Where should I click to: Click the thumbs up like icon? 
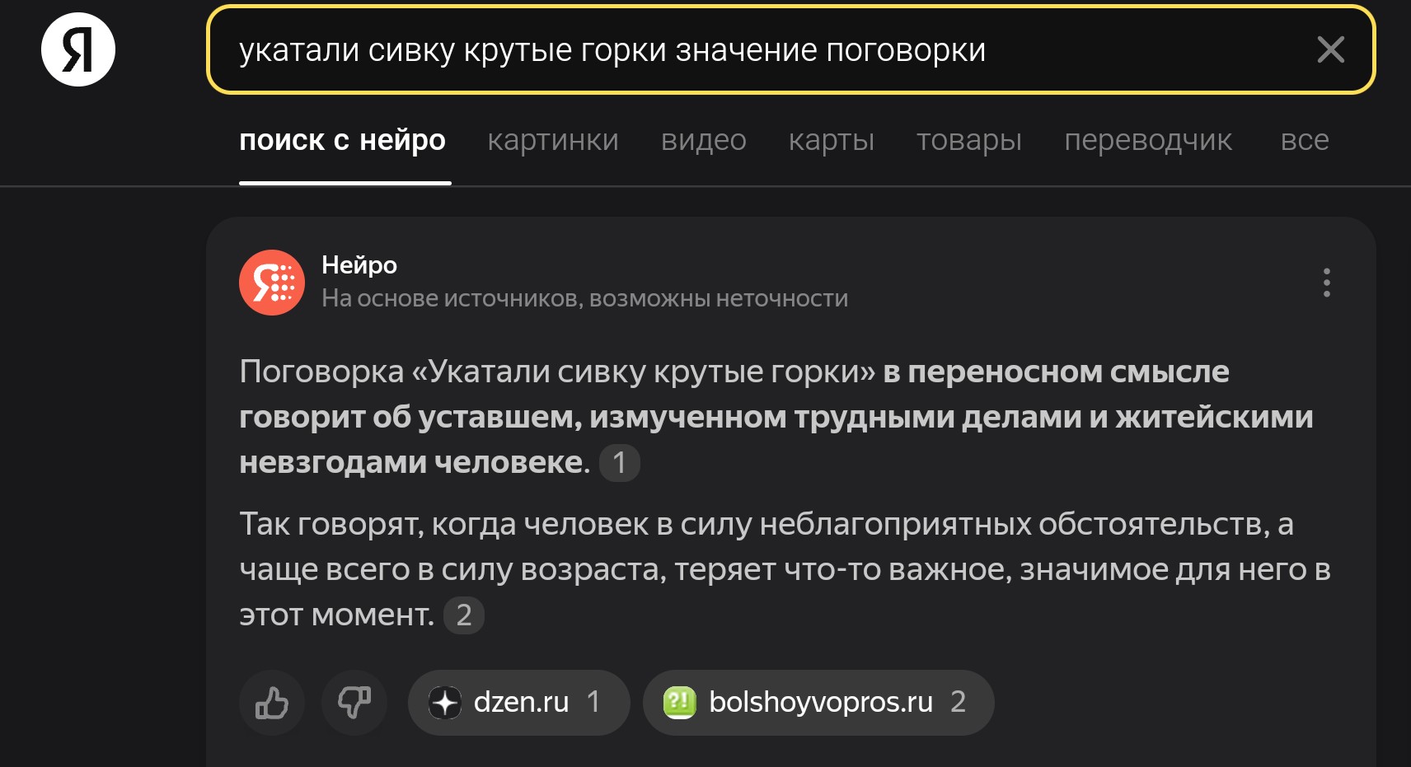tap(272, 703)
